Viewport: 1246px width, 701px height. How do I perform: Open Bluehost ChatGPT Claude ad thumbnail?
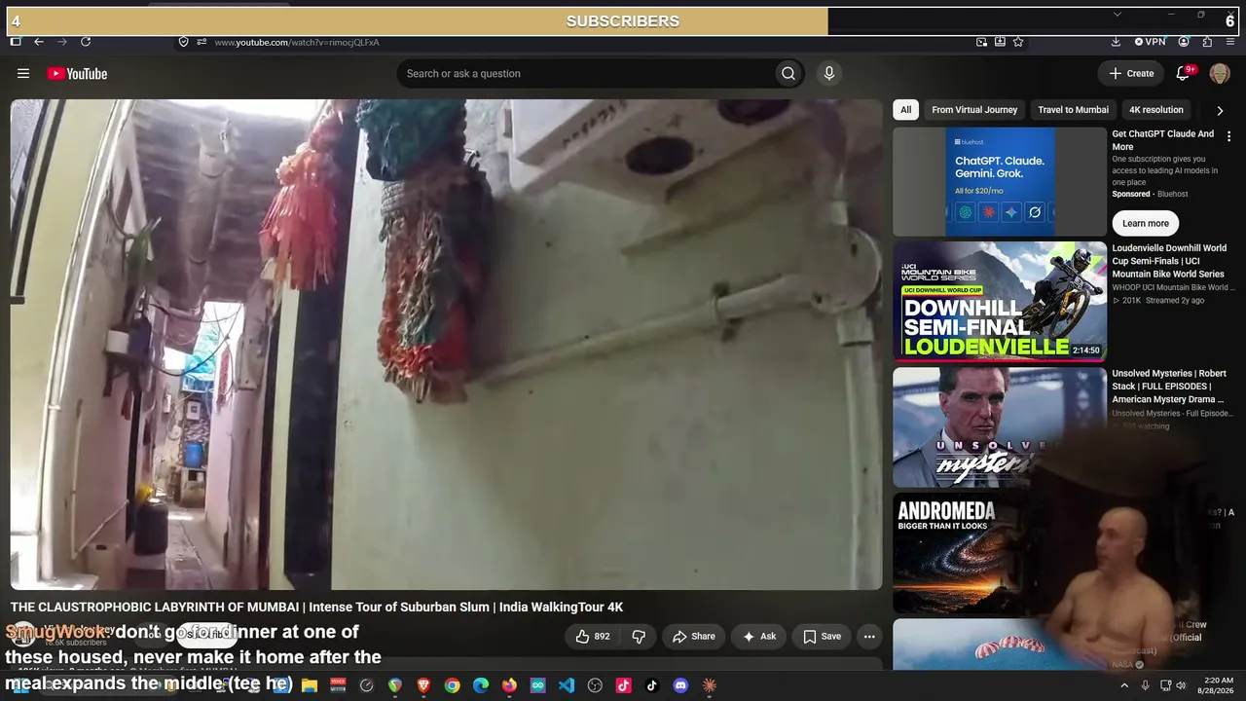(x=1000, y=181)
